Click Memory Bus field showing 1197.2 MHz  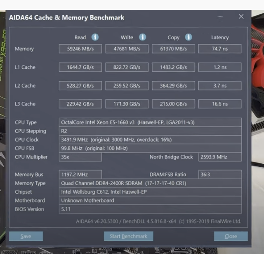(80, 175)
